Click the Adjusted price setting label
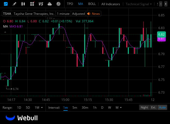Image resolution: width=170 pixels, height=124 pixels. coord(78,14)
